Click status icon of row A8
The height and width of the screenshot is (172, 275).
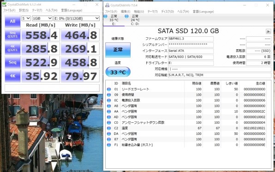point(109,106)
